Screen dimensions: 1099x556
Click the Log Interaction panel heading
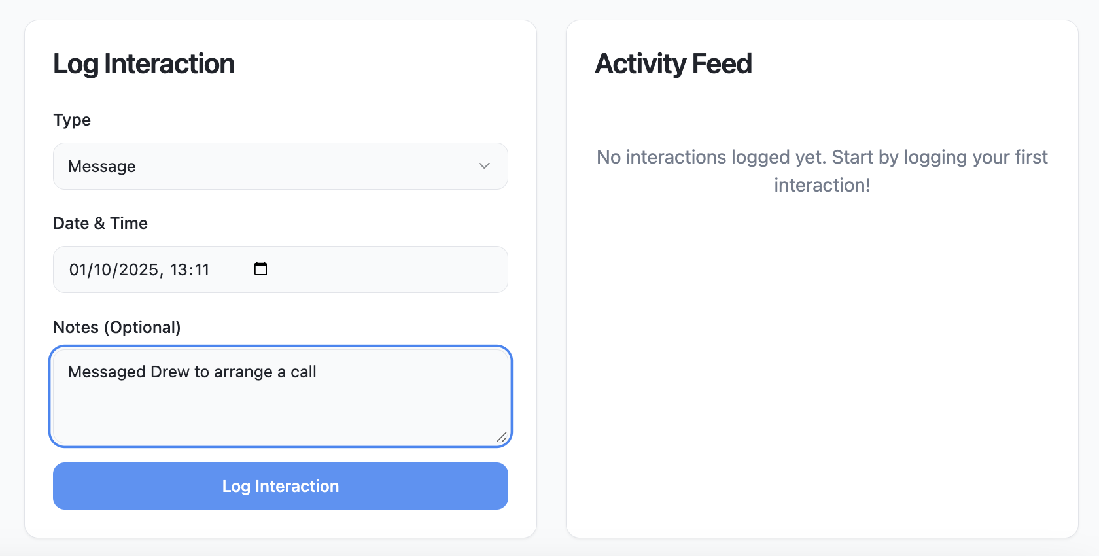point(143,64)
